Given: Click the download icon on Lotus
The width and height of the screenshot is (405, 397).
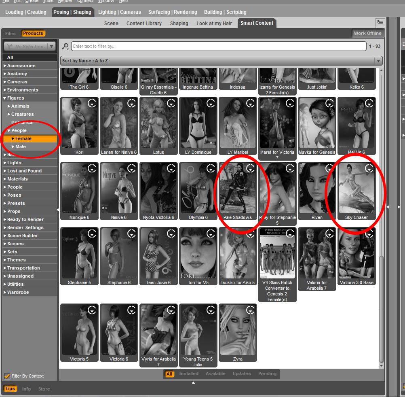Looking at the screenshot, I should [x=171, y=104].
